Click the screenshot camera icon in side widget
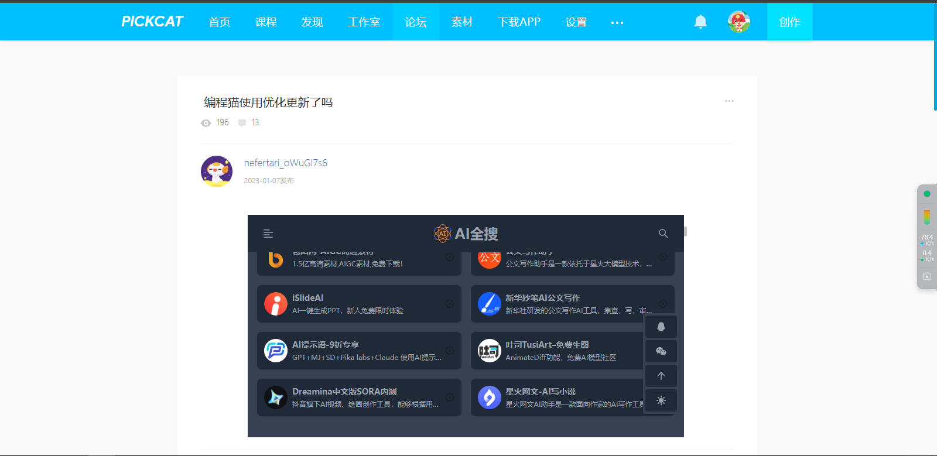937x456 pixels. tap(927, 276)
